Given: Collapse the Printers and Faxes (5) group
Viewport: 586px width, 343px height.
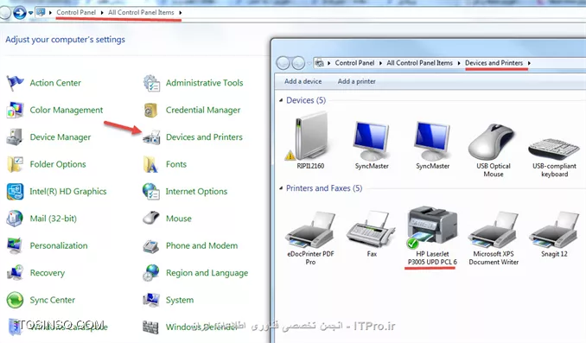Looking at the screenshot, I should (x=281, y=188).
